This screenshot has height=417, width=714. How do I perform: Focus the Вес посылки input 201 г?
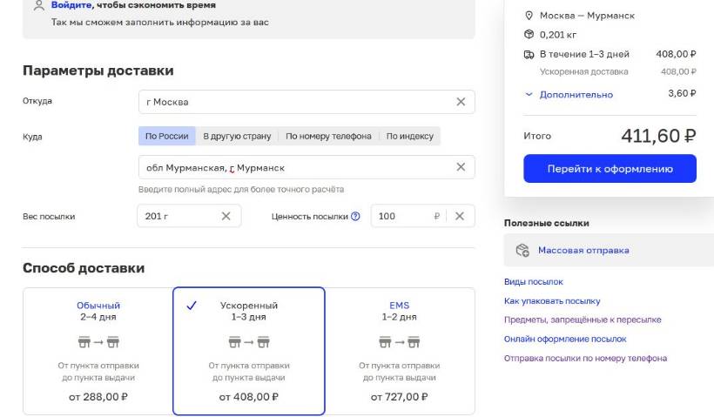(189, 216)
